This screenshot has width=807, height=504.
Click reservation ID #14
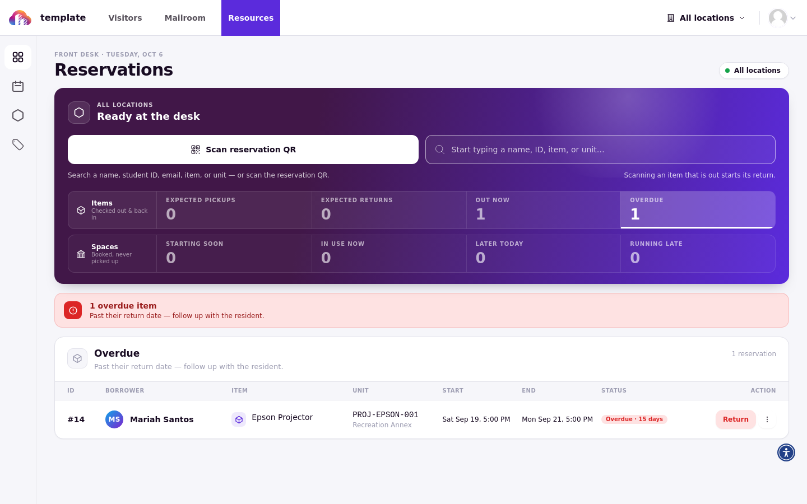(x=76, y=419)
